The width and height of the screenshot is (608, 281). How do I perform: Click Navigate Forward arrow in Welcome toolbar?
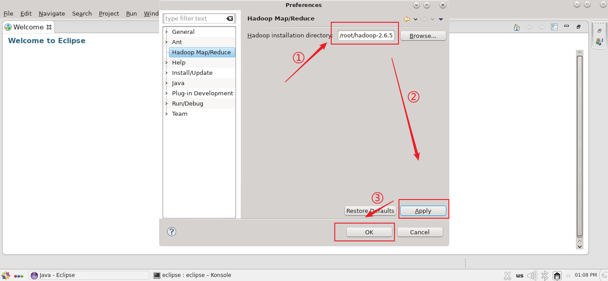pyautogui.click(x=542, y=27)
